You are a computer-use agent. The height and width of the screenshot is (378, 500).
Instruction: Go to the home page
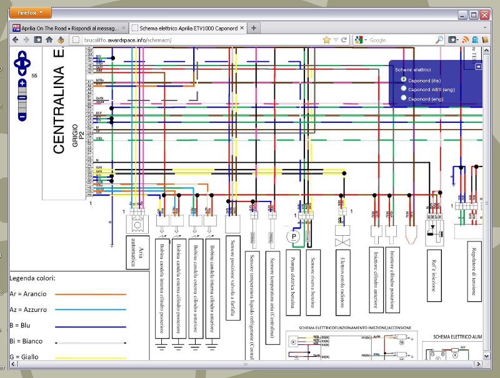click(x=49, y=40)
